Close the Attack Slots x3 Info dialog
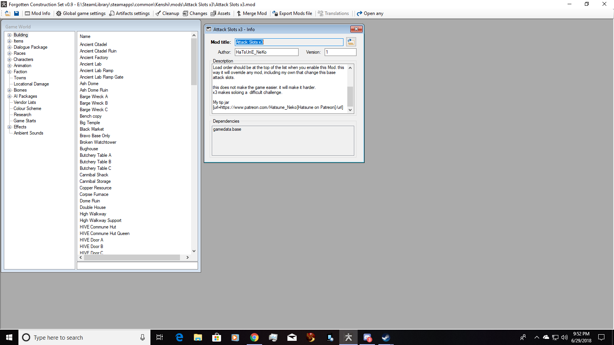The height and width of the screenshot is (345, 614). pos(356,29)
